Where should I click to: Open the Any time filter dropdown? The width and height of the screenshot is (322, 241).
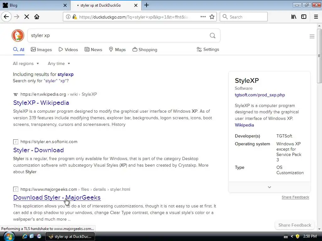click(x=59, y=63)
